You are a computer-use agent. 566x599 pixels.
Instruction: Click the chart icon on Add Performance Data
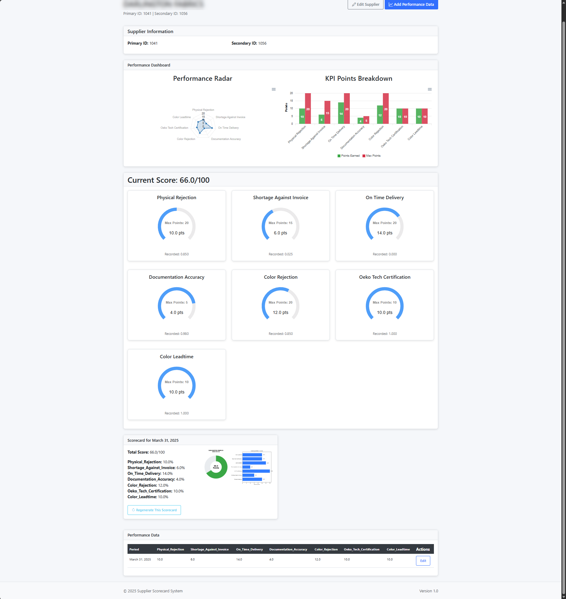(390, 5)
